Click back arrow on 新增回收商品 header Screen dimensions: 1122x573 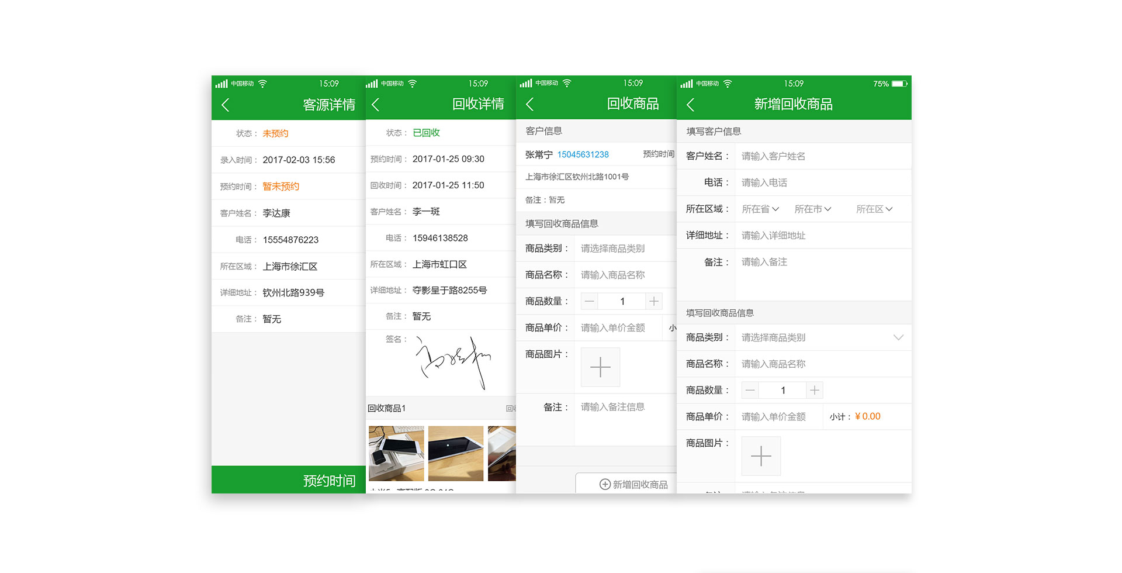690,105
